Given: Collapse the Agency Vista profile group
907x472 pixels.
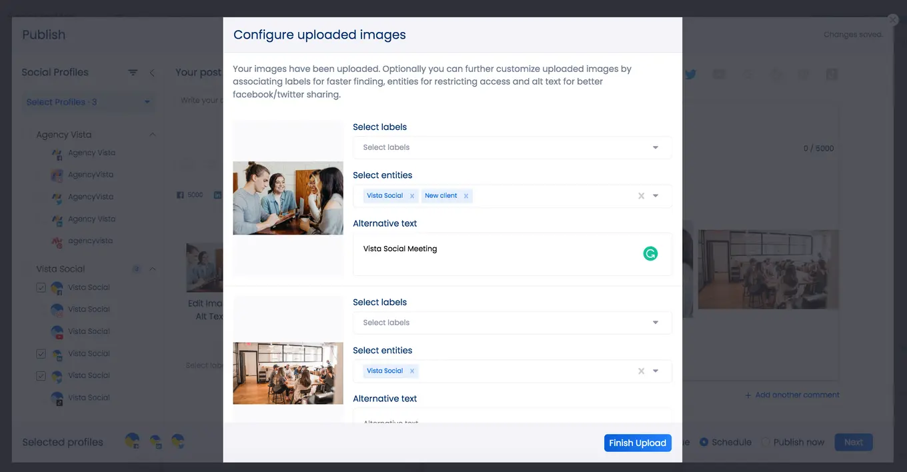Looking at the screenshot, I should [153, 134].
